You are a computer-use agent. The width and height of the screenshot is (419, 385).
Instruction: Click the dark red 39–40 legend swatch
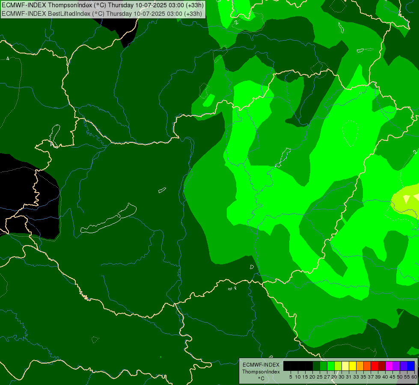tap(382, 366)
